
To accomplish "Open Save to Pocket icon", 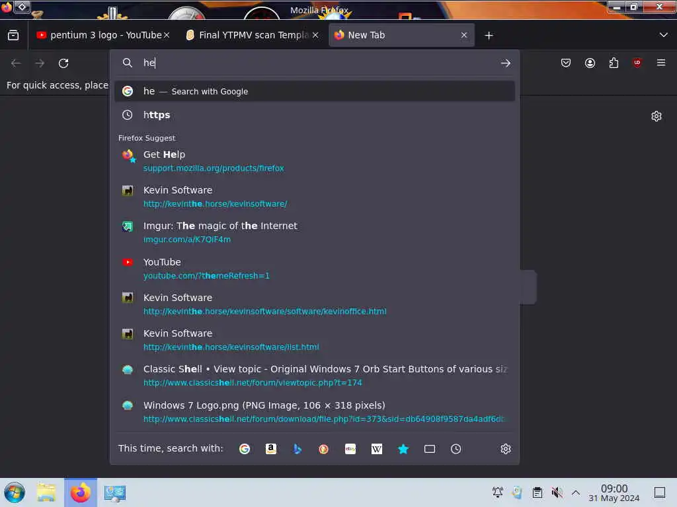I will 566,63.
